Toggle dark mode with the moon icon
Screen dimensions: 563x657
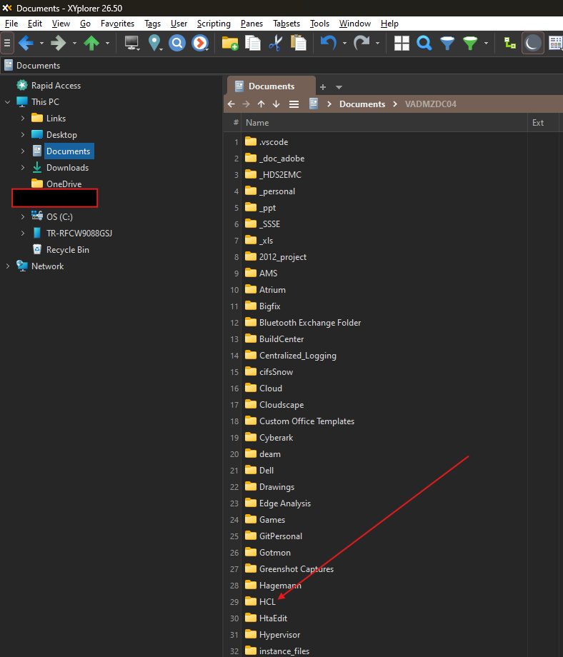tap(532, 44)
